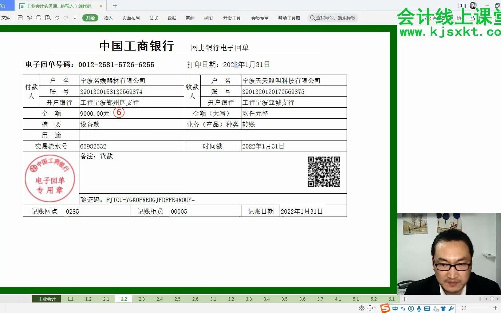The height and width of the screenshot is (313, 501).
Task: Click the 查找命令 search box in the ribbon
Action: click(333, 17)
